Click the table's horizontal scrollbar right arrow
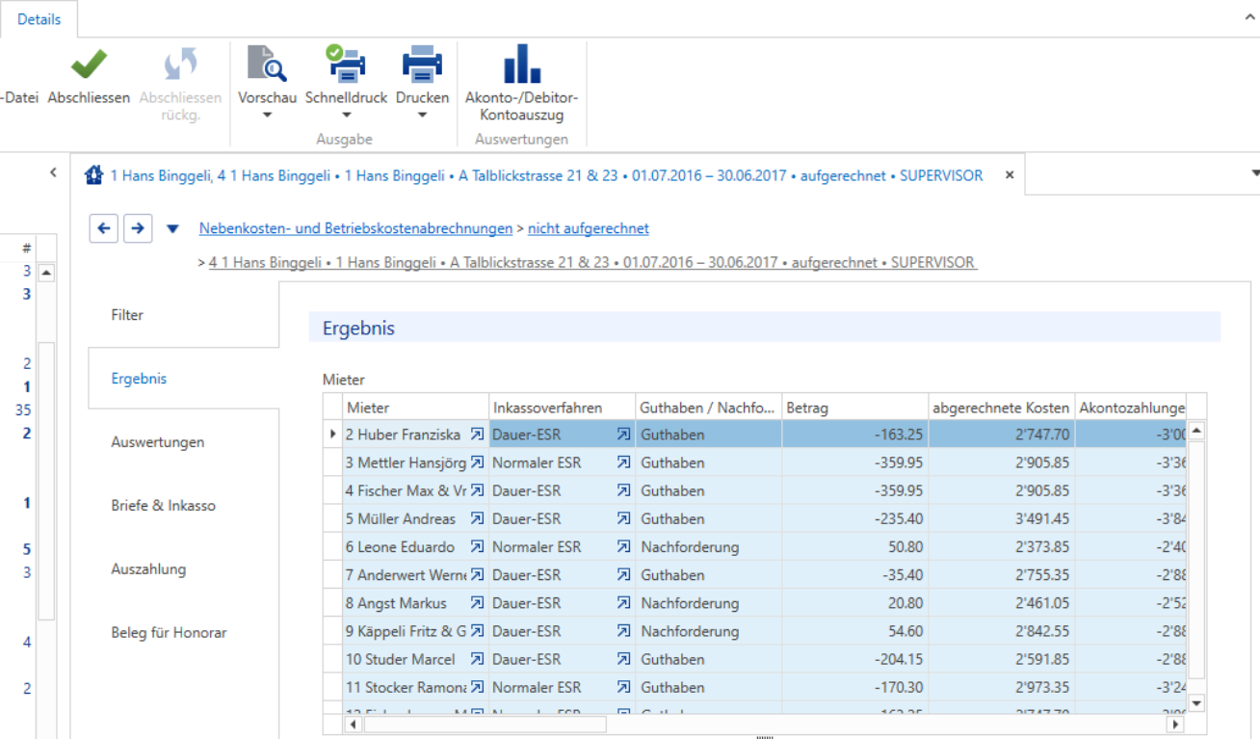This screenshot has height=739, width=1260. click(1174, 724)
